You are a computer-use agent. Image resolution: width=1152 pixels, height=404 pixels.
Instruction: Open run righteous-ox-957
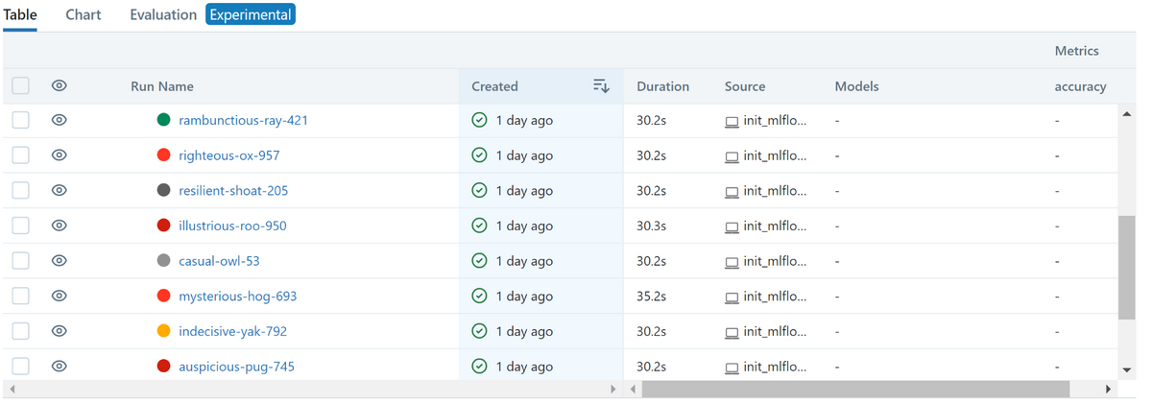[228, 155]
